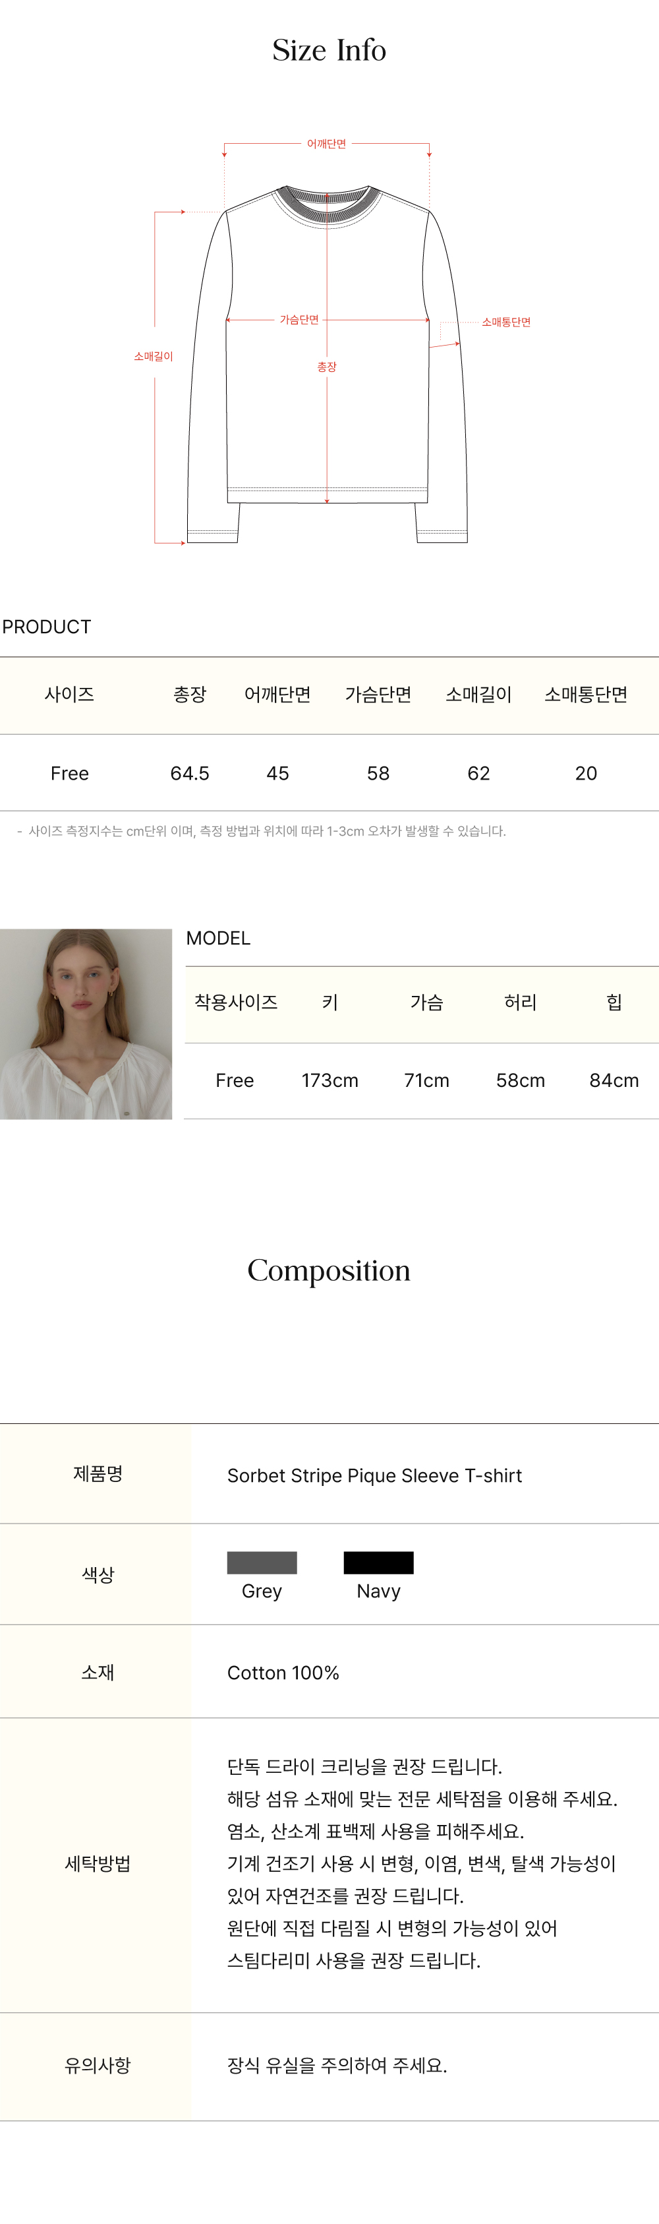659x2224 pixels.
Task: Select the 사이즈 column header
Action: coord(70,695)
